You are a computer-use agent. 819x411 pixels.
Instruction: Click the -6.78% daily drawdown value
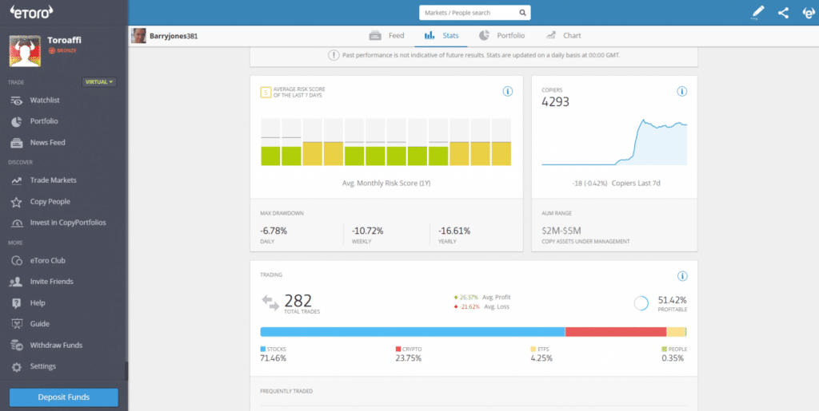(x=274, y=231)
